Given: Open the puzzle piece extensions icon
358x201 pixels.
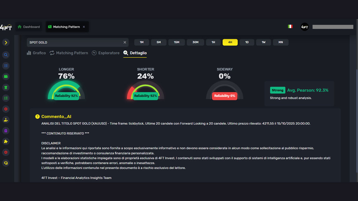Looking at the screenshot, I should tap(6, 141).
